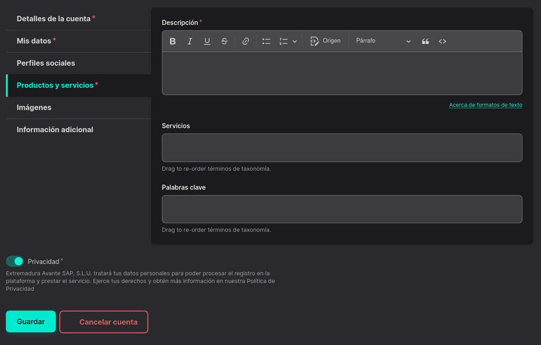Screen dimensions: 541x345
Task: Select the Detalles de la cuenta tab
Action: click(x=54, y=19)
